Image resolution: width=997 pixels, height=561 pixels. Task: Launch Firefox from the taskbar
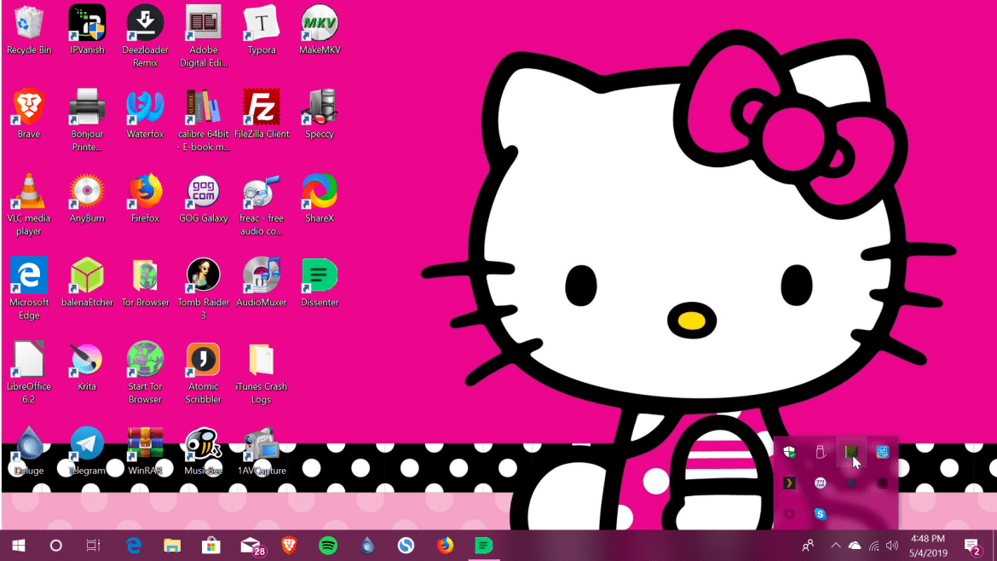[x=445, y=546]
